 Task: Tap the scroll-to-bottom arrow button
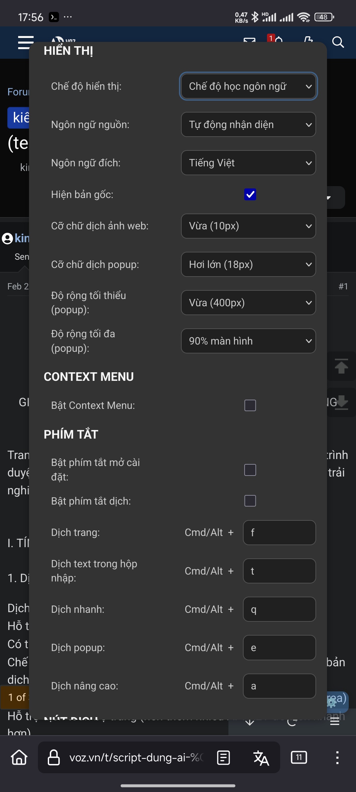(341, 402)
